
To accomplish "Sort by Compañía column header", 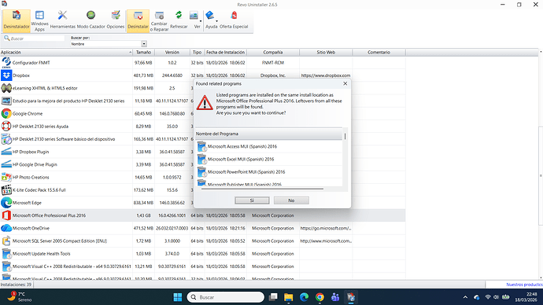I will click(273, 52).
